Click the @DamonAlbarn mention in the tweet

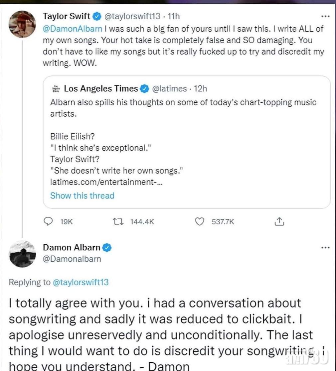point(72,29)
